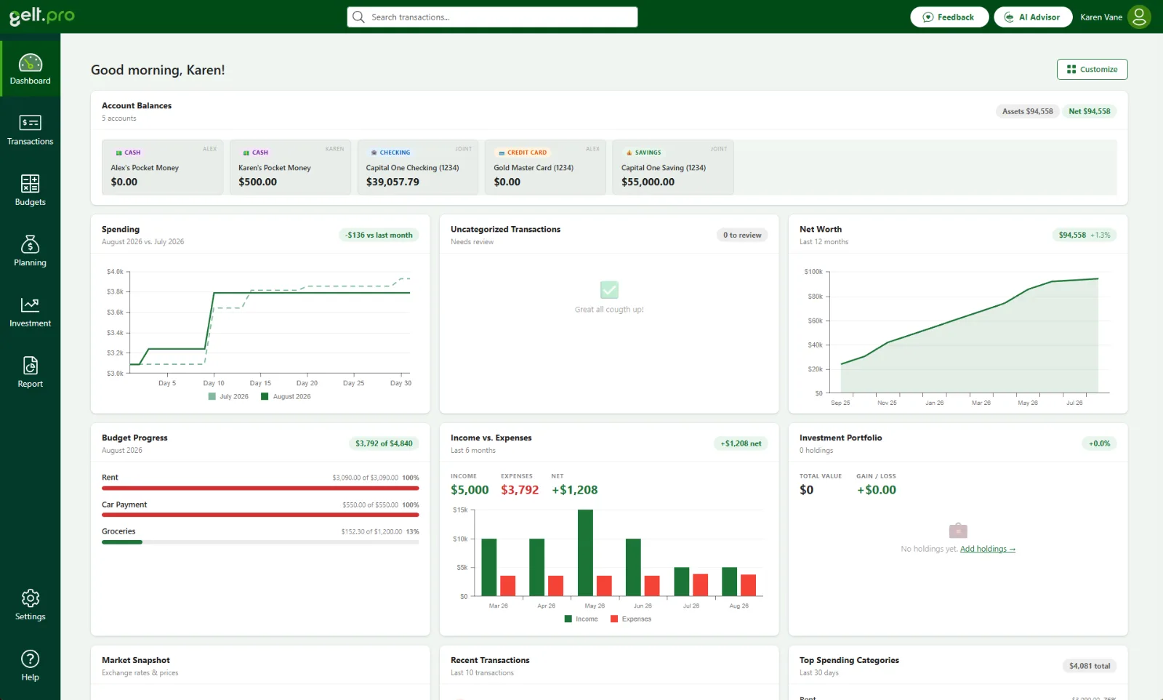Click the May 26 income bar
1163x700 pixels.
585,553
